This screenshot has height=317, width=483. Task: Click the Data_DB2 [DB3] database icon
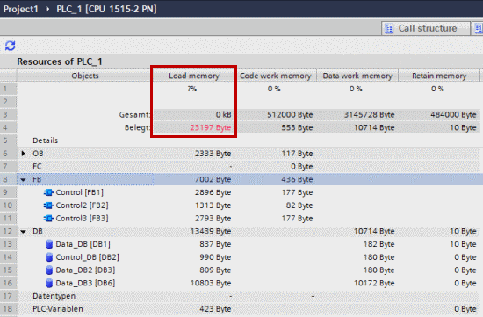pyautogui.click(x=48, y=270)
